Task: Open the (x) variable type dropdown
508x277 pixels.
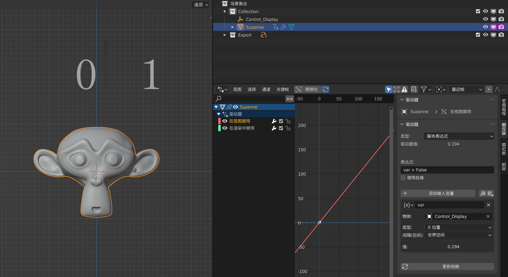Action: 408,205
